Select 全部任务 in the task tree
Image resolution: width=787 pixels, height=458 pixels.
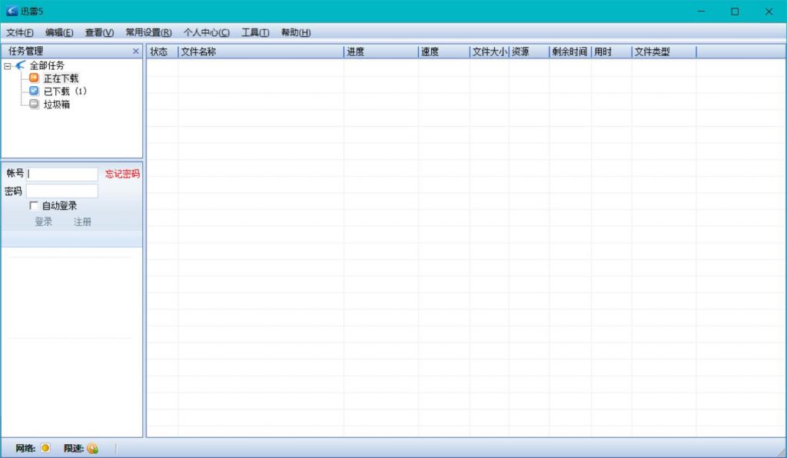click(x=47, y=66)
